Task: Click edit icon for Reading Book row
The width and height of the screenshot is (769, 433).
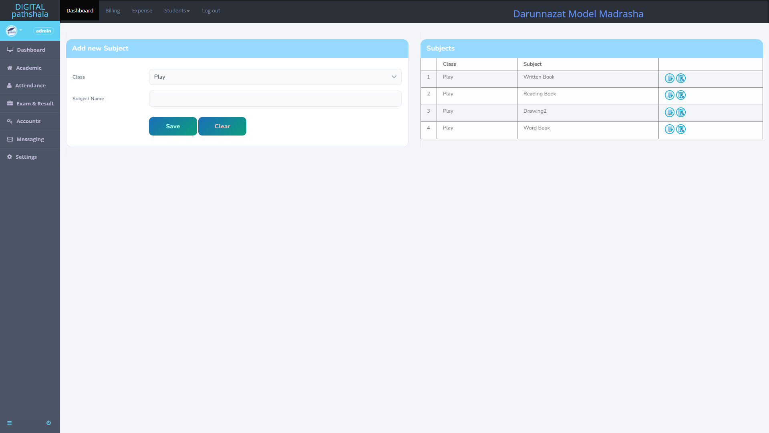Action: click(669, 95)
